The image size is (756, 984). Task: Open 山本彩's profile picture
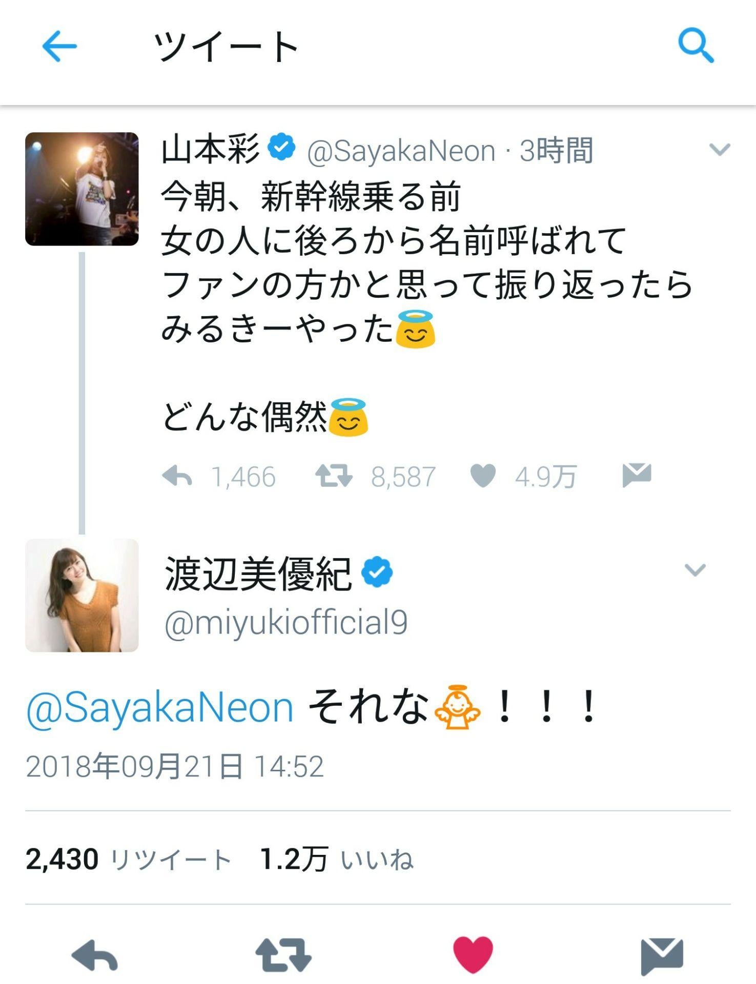[x=81, y=188]
